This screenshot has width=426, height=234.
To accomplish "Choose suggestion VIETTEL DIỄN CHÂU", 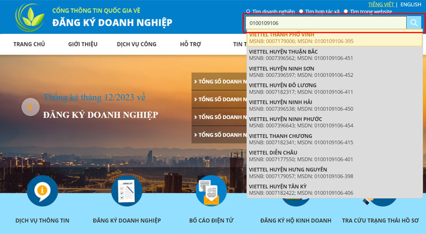I will point(334,156).
